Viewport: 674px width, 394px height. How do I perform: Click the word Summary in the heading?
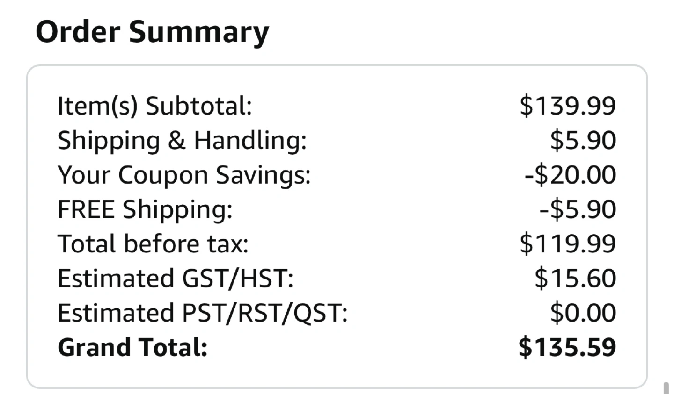(x=199, y=32)
